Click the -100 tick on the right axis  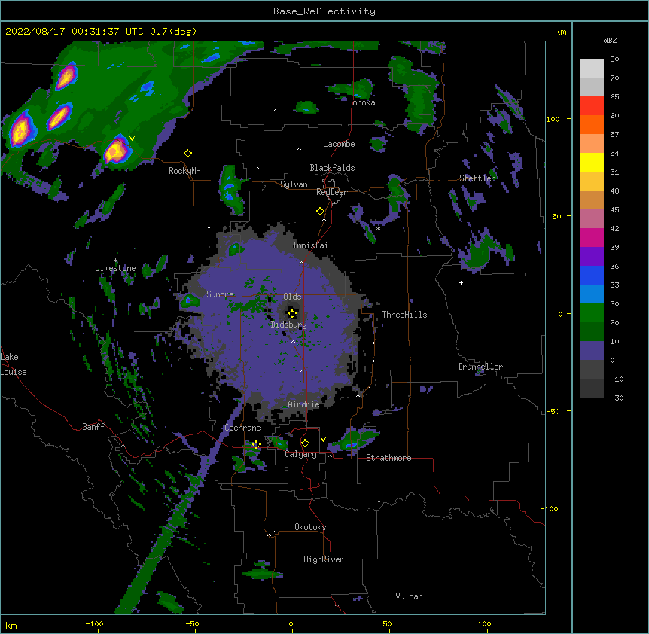tap(551, 508)
